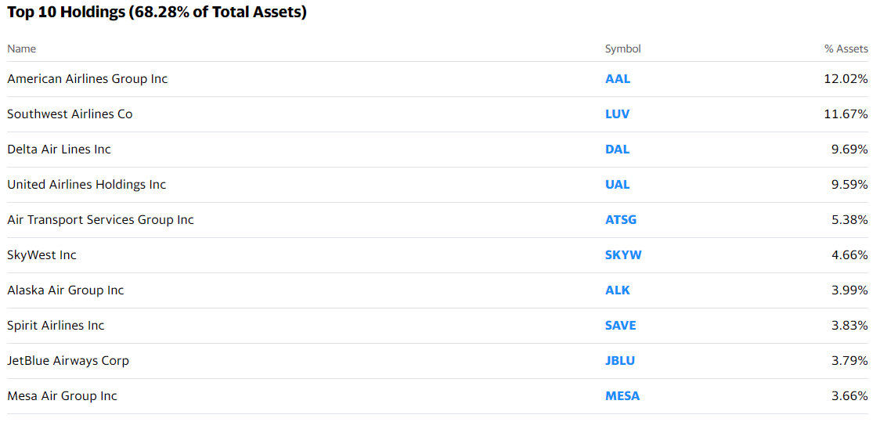Open the DAL ticker symbol link
The image size is (880, 422).
(618, 150)
